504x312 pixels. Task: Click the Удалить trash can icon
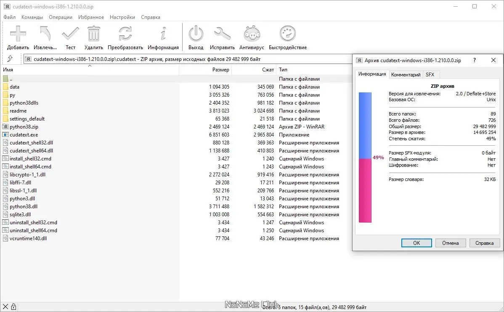pos(93,34)
